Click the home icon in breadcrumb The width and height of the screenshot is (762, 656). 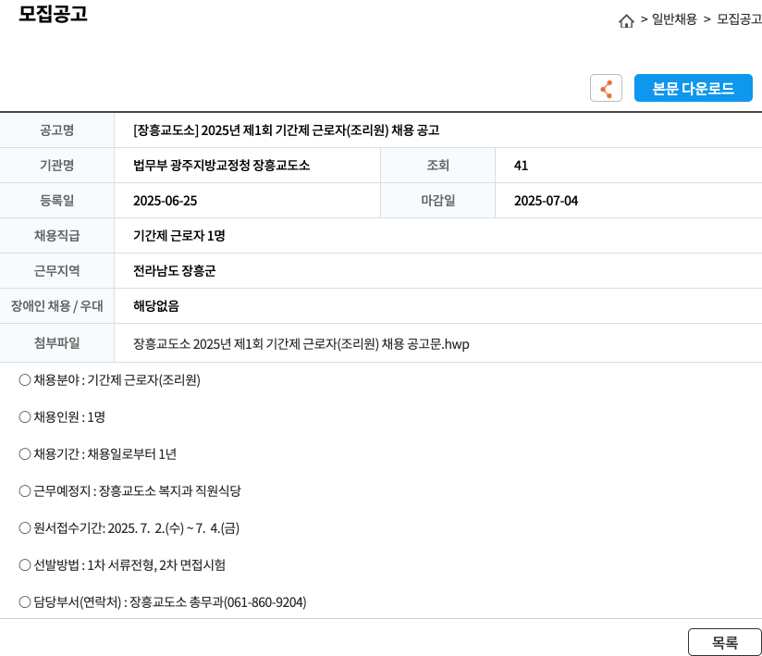(x=626, y=21)
